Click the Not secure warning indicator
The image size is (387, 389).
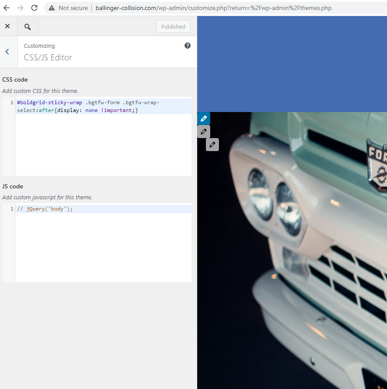(x=68, y=8)
